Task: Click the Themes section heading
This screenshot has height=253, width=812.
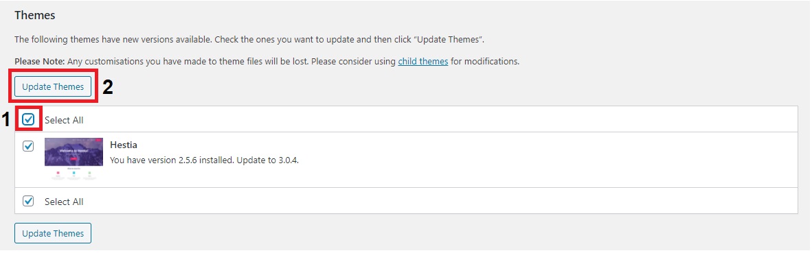Action: 35,16
